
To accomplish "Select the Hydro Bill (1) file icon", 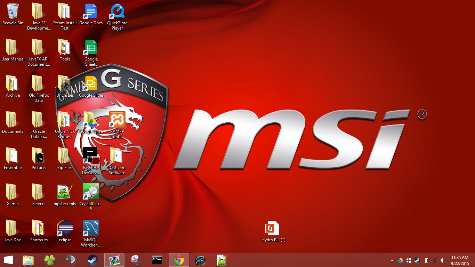I will click(x=273, y=232).
